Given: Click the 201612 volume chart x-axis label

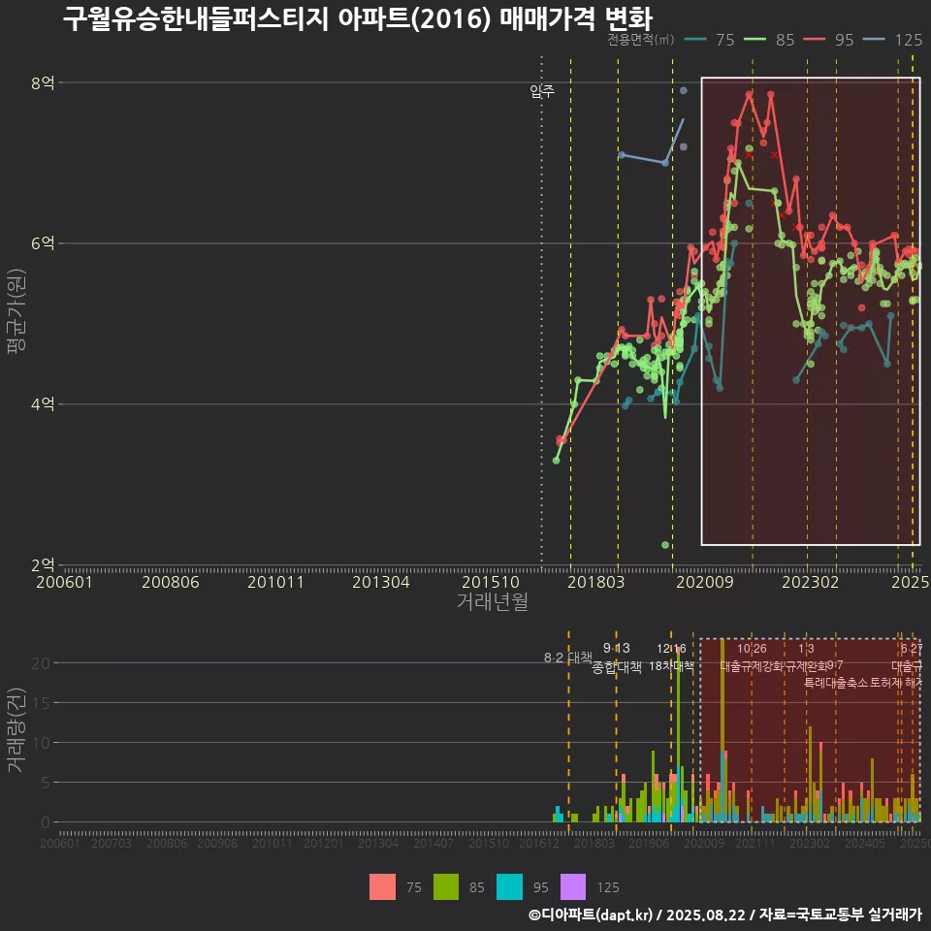Looking at the screenshot, I should coord(539,843).
